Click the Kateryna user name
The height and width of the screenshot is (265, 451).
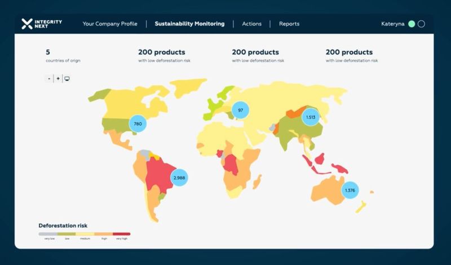tap(393, 24)
